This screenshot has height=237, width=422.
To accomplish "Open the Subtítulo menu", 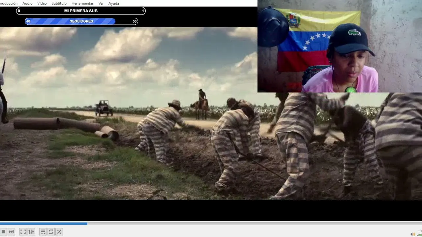I will click(x=59, y=3).
